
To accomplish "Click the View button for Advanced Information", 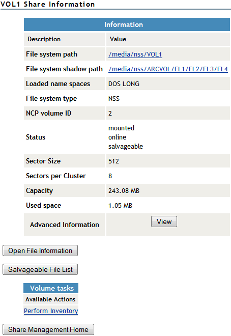I will (164, 221).
